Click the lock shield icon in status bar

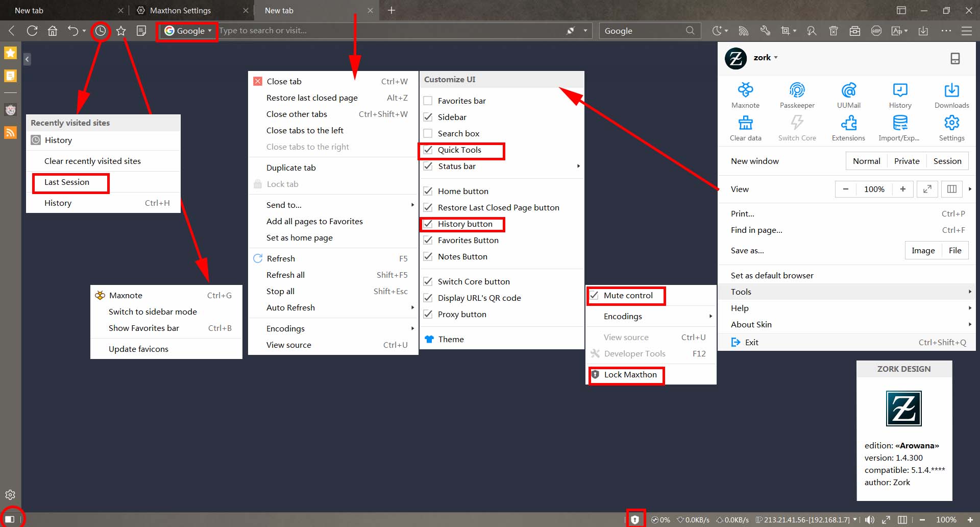click(635, 519)
